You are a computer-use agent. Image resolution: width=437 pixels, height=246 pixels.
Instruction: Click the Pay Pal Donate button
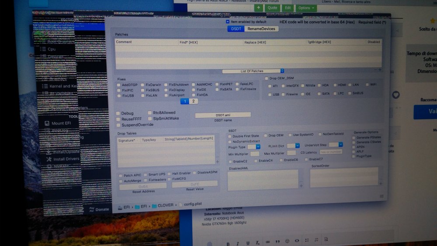[x=100, y=209]
